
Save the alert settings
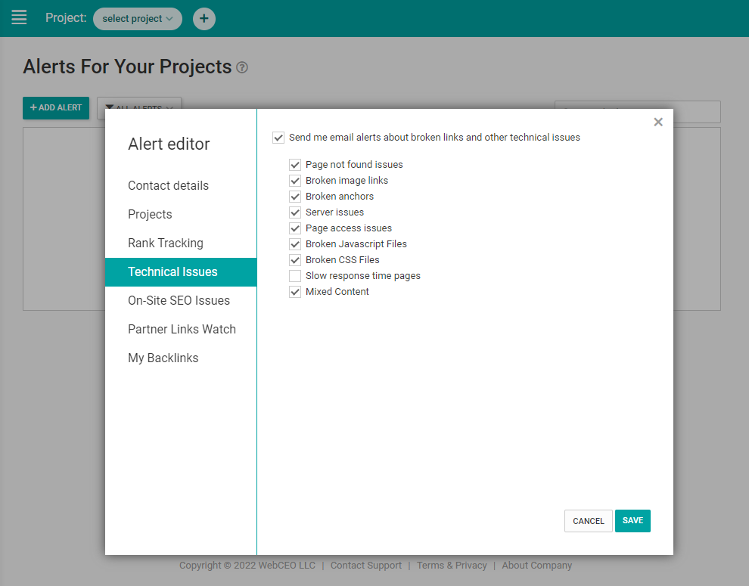[632, 521]
